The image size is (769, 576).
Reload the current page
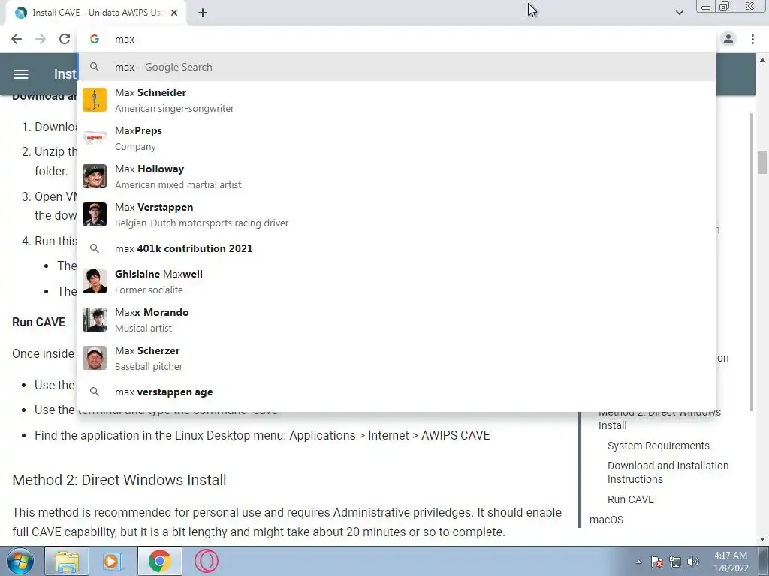[x=65, y=39]
